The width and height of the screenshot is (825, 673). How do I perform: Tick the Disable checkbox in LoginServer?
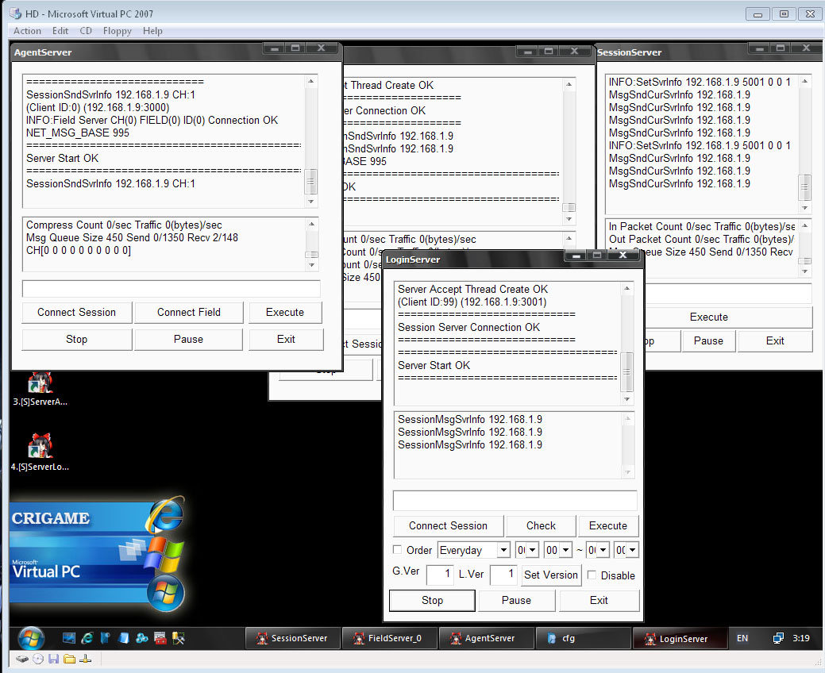point(592,575)
